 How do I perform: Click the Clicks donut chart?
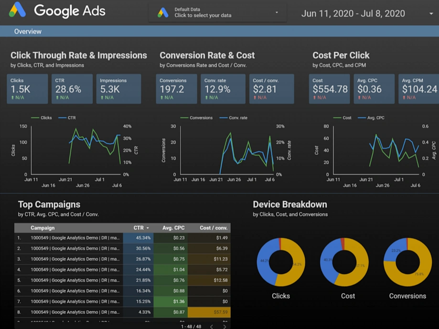point(281,262)
